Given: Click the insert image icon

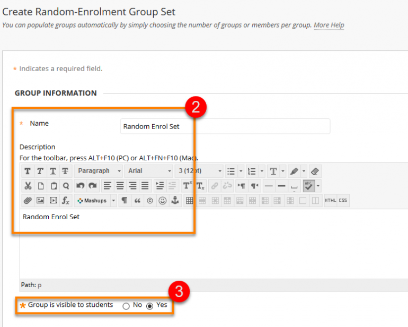Looking at the screenshot, I should 40,201.
